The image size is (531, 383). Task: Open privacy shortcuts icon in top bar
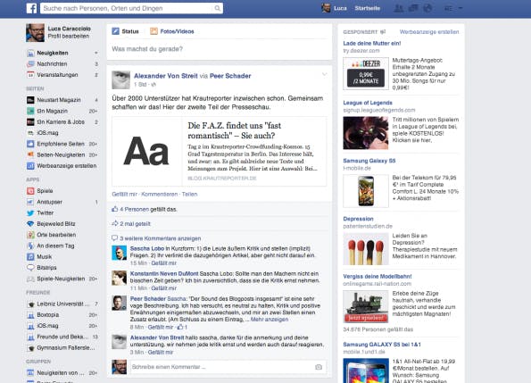click(448, 8)
